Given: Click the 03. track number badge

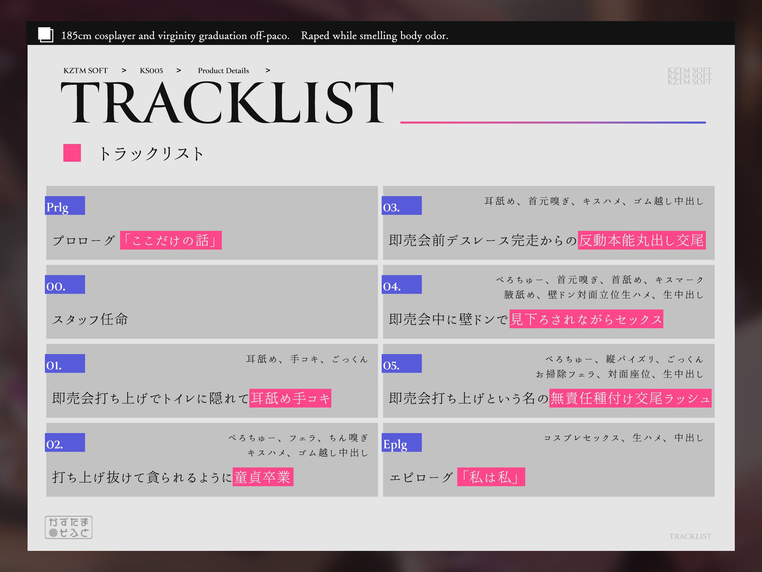Looking at the screenshot, I should (402, 206).
